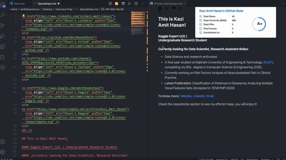Click Users in the breadcrumb path
This screenshot has height=160, width=286.
click(14, 9)
